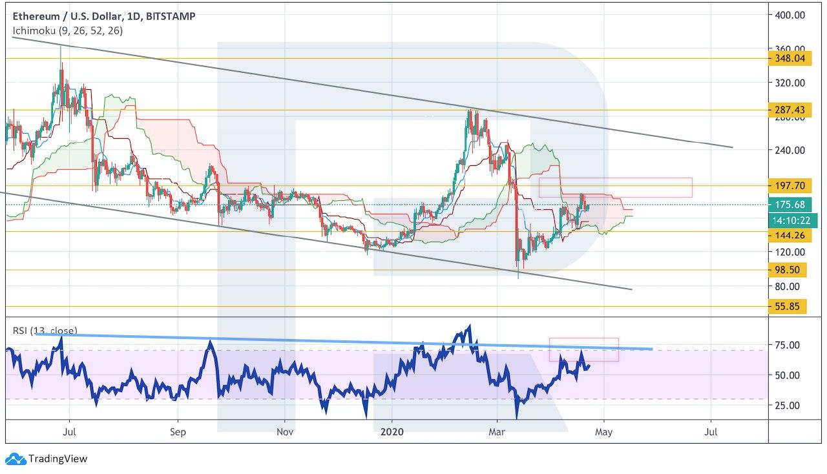Click the 2020 label on time axis

pyautogui.click(x=392, y=431)
